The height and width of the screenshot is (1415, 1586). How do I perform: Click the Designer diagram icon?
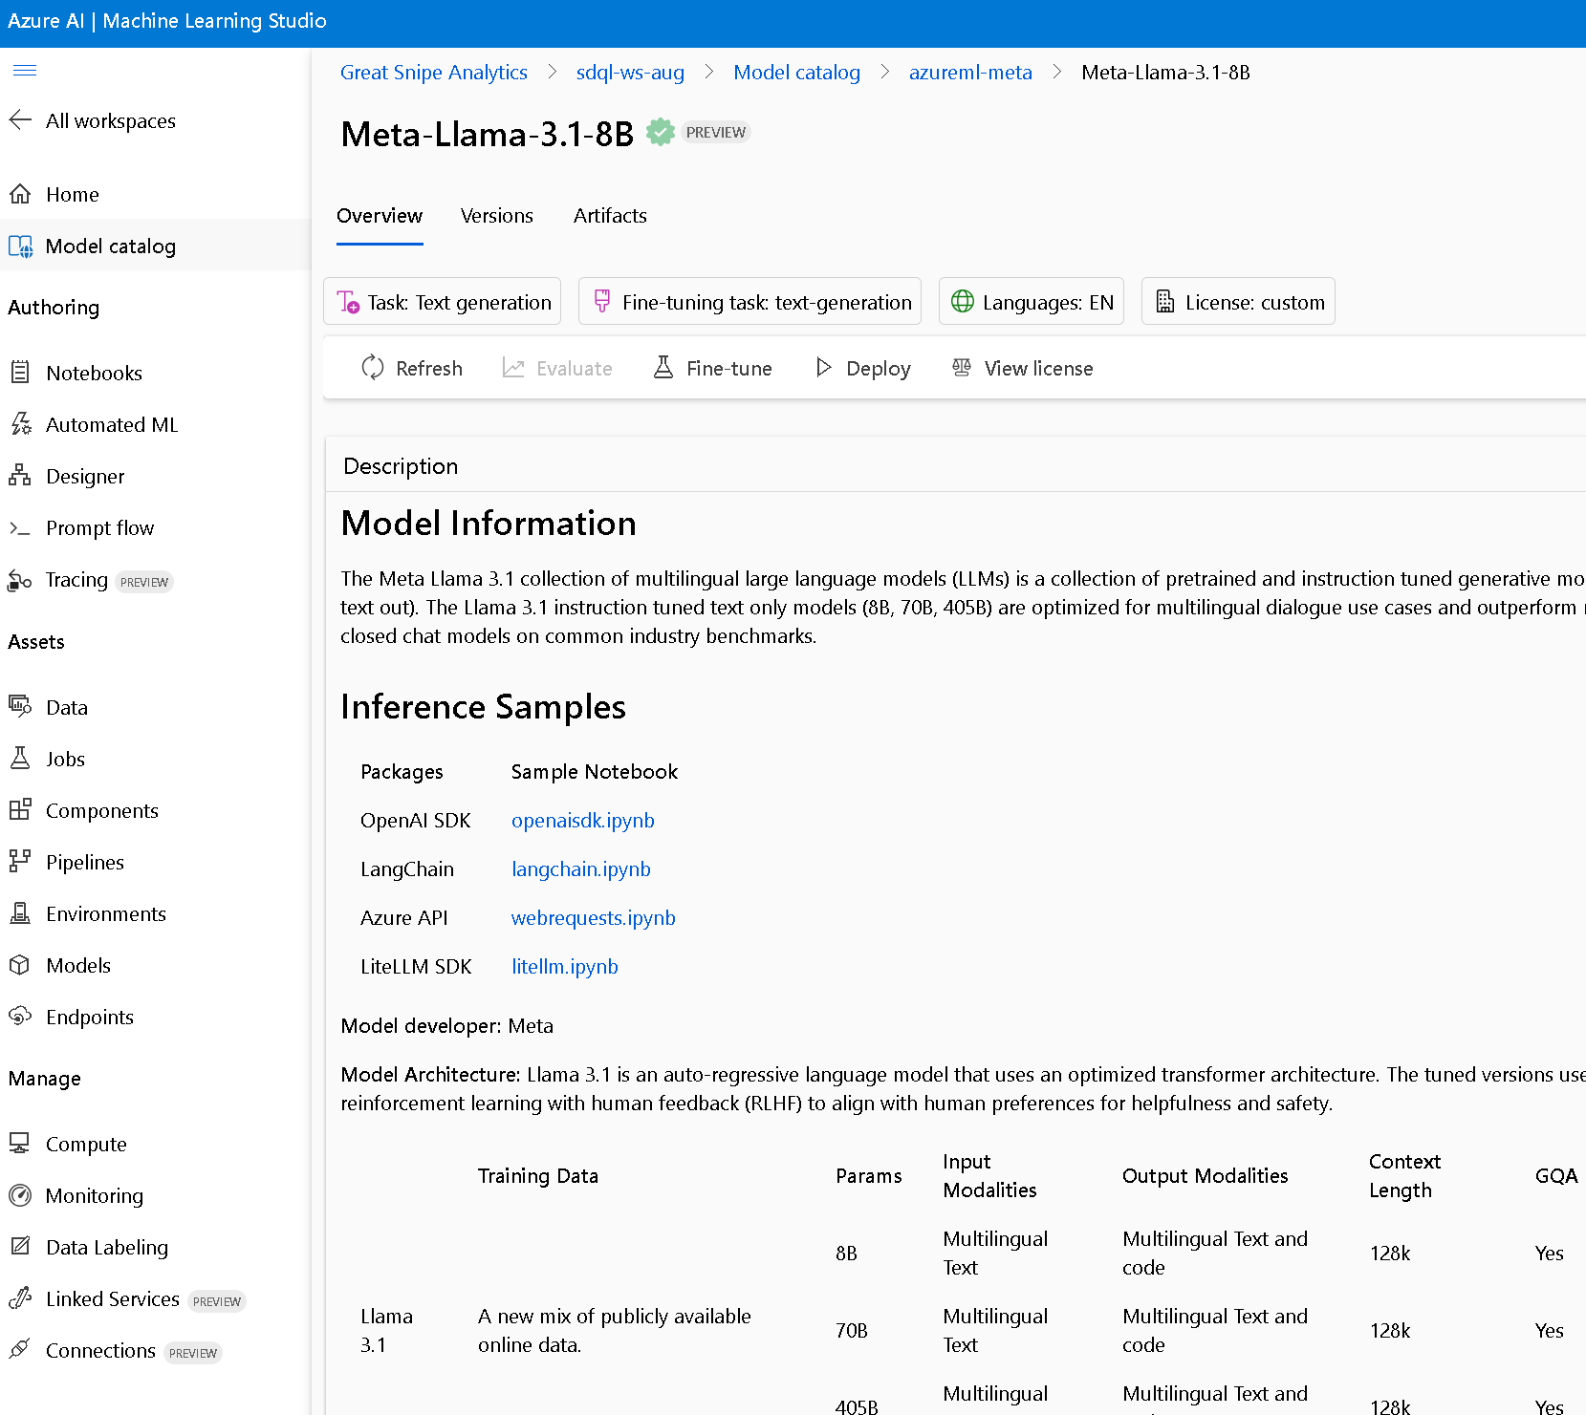pyautogui.click(x=20, y=475)
